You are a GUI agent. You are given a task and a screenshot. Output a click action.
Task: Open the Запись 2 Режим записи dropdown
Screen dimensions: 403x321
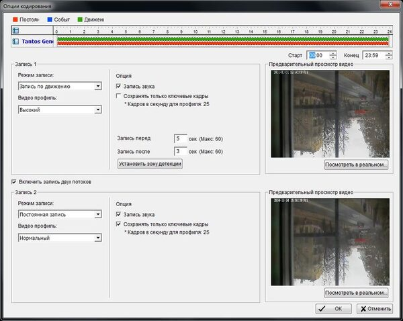60,214
